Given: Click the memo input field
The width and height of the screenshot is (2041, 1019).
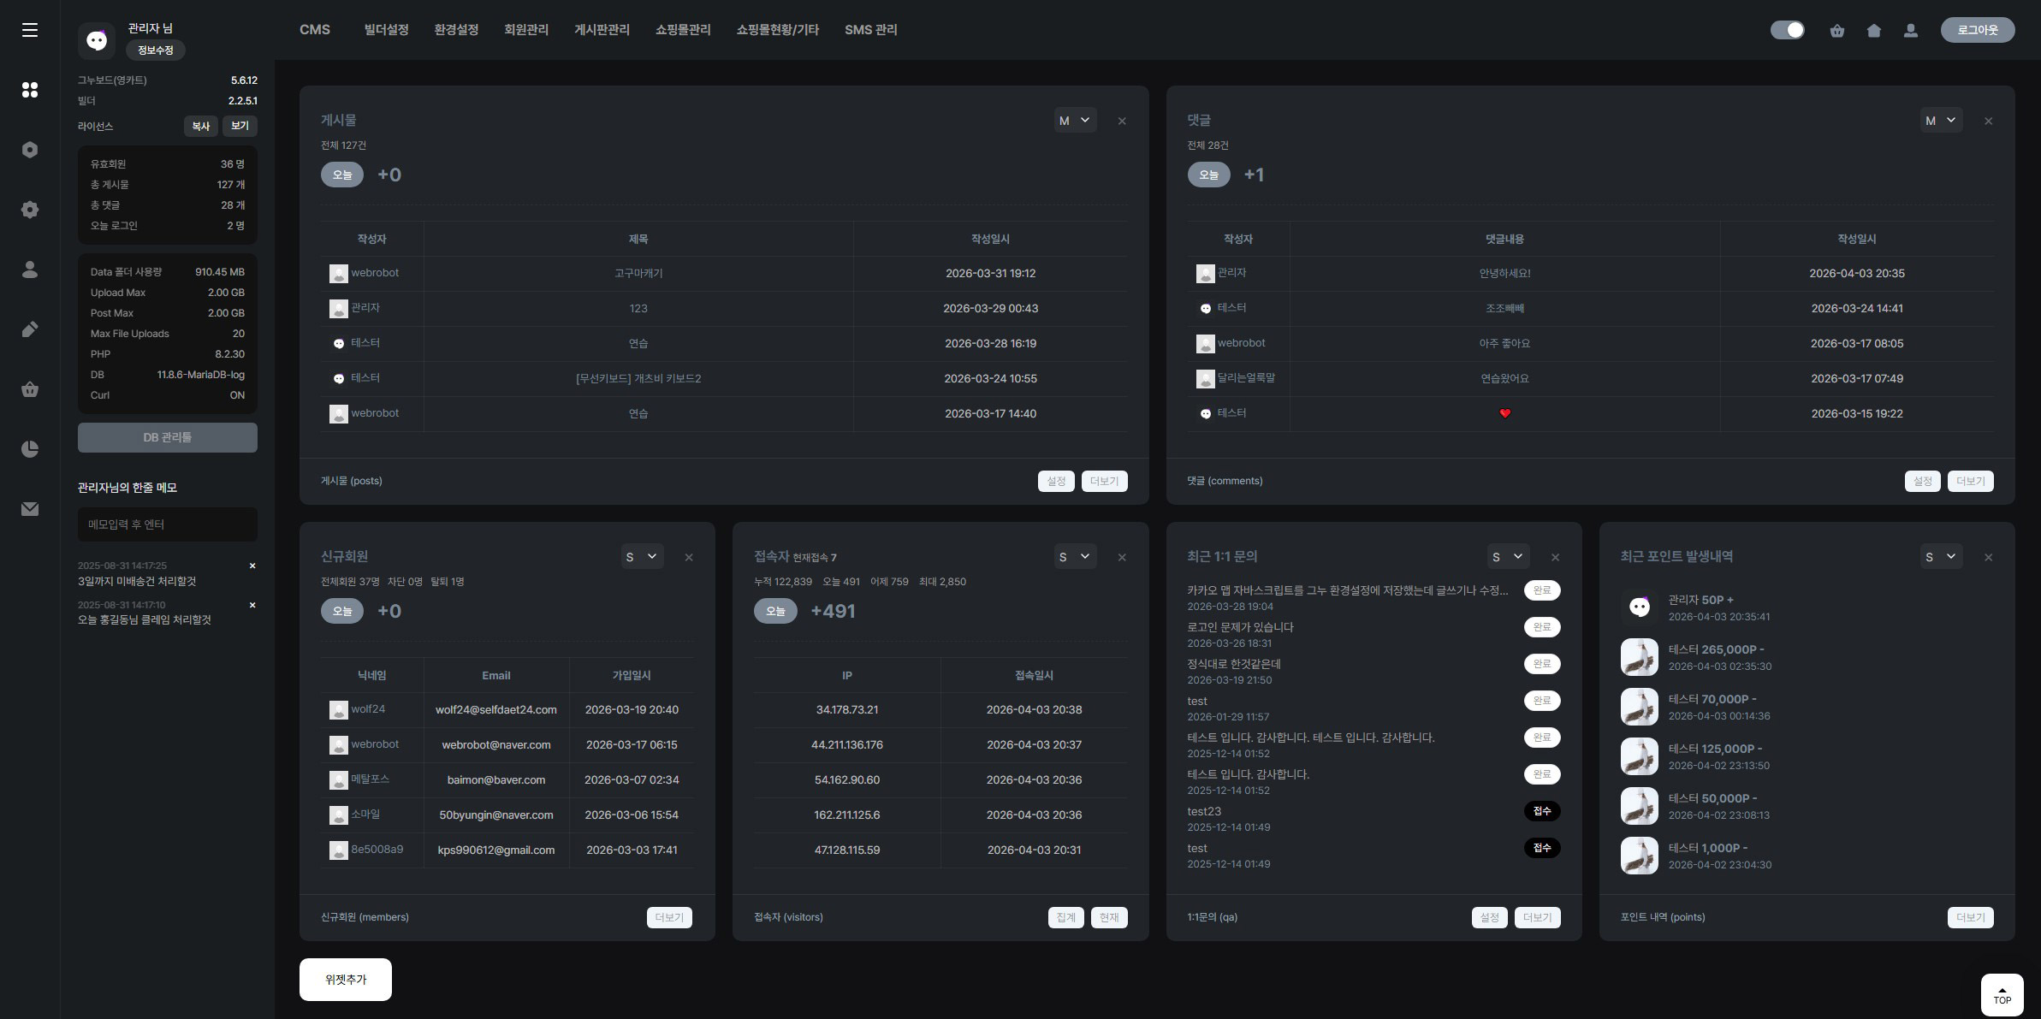Looking at the screenshot, I should click(167, 524).
